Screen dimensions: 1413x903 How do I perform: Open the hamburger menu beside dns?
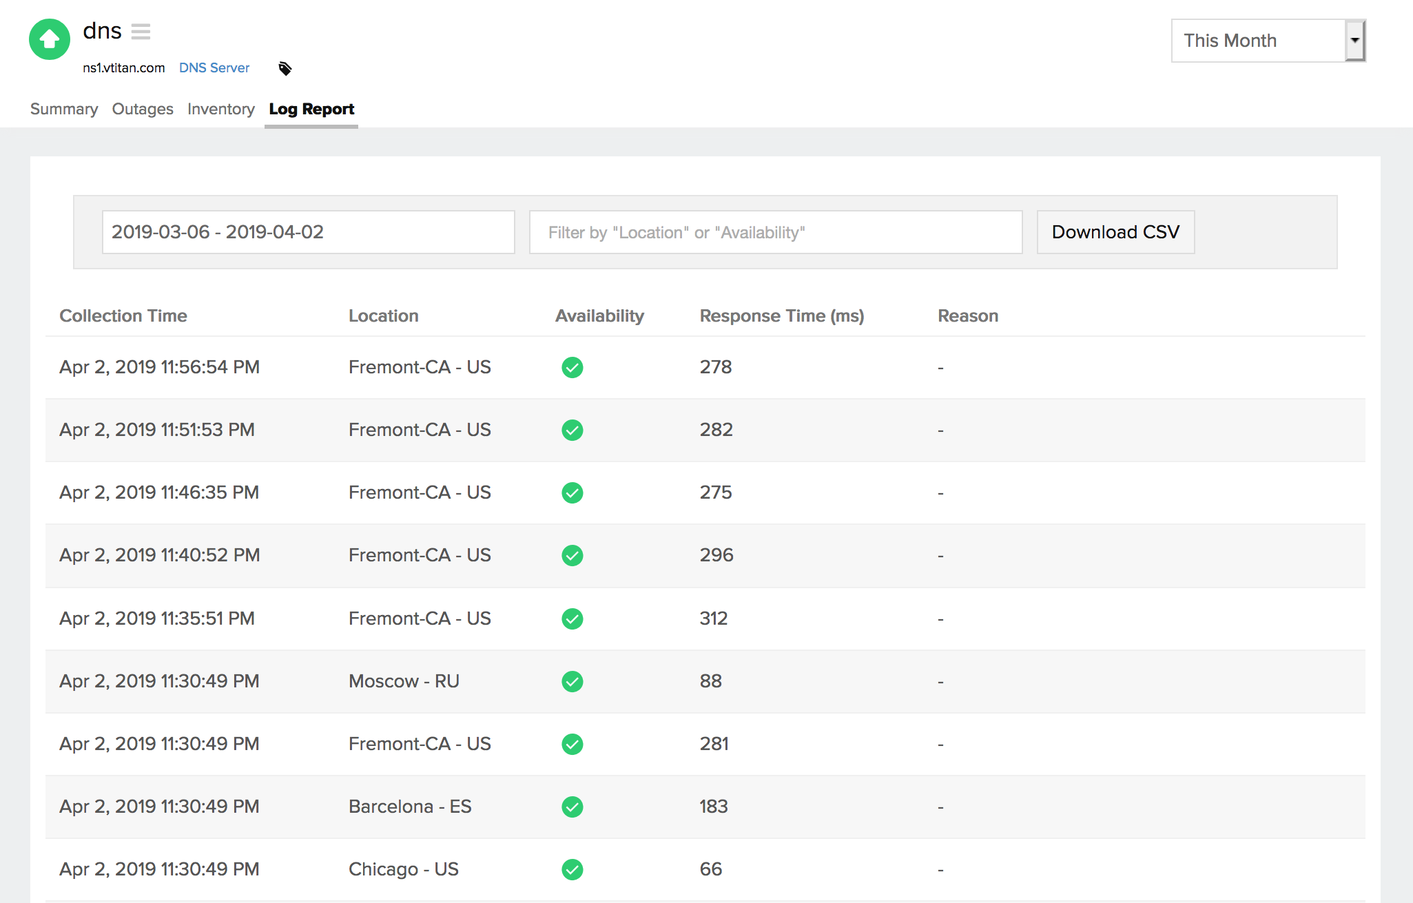point(141,32)
